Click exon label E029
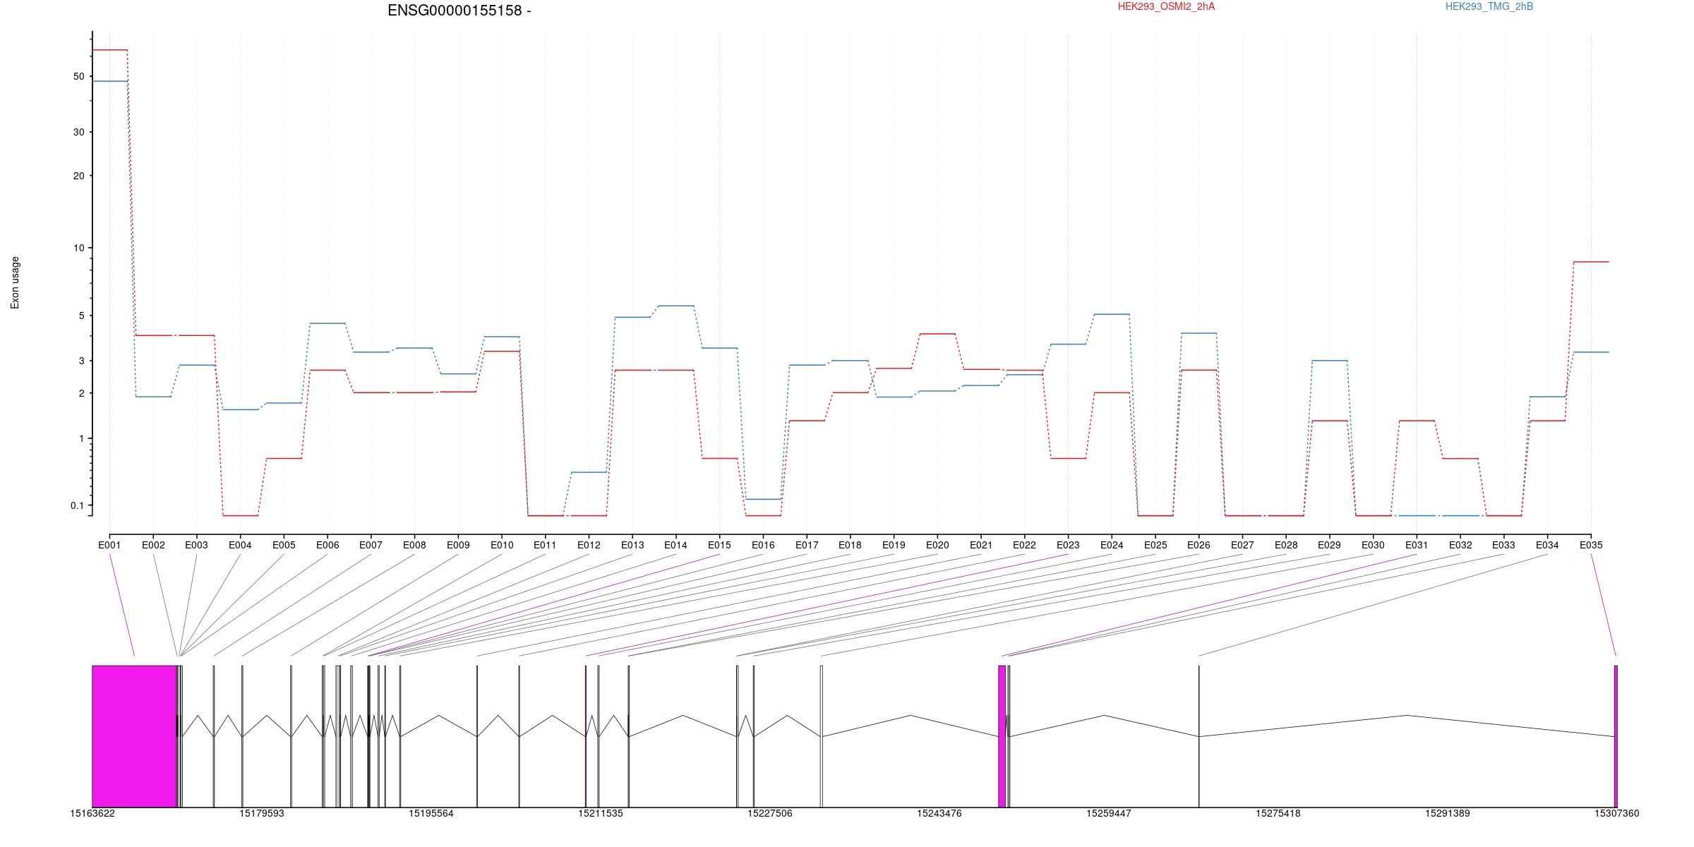The height and width of the screenshot is (847, 1694). (x=1329, y=545)
